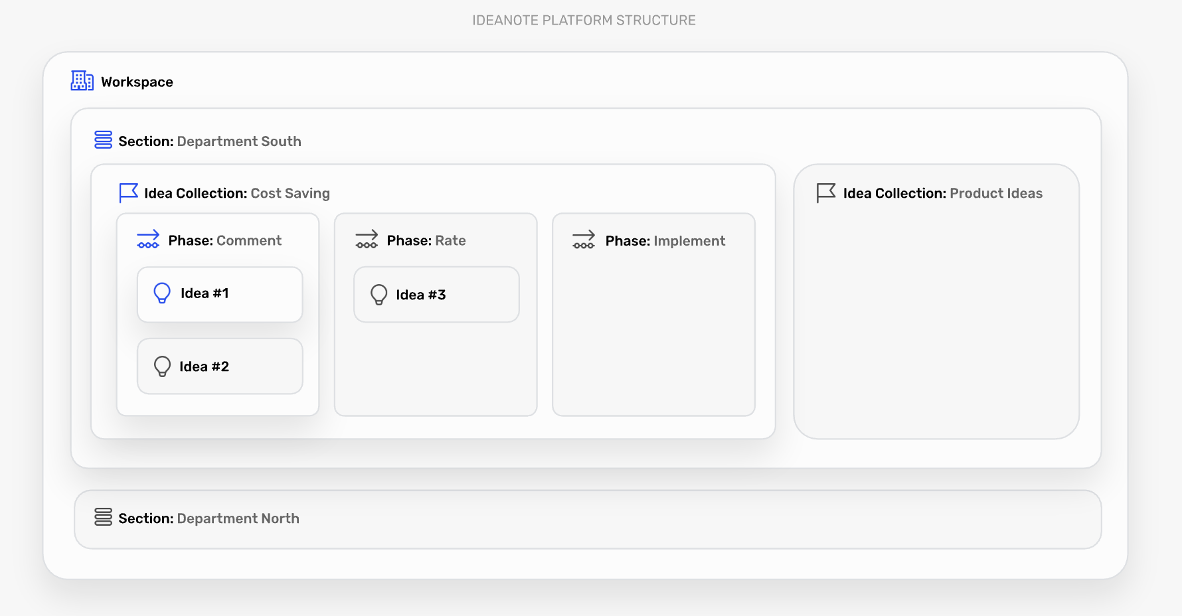The height and width of the screenshot is (616, 1182).
Task: Click the Department South section stack icon
Action: coord(104,140)
